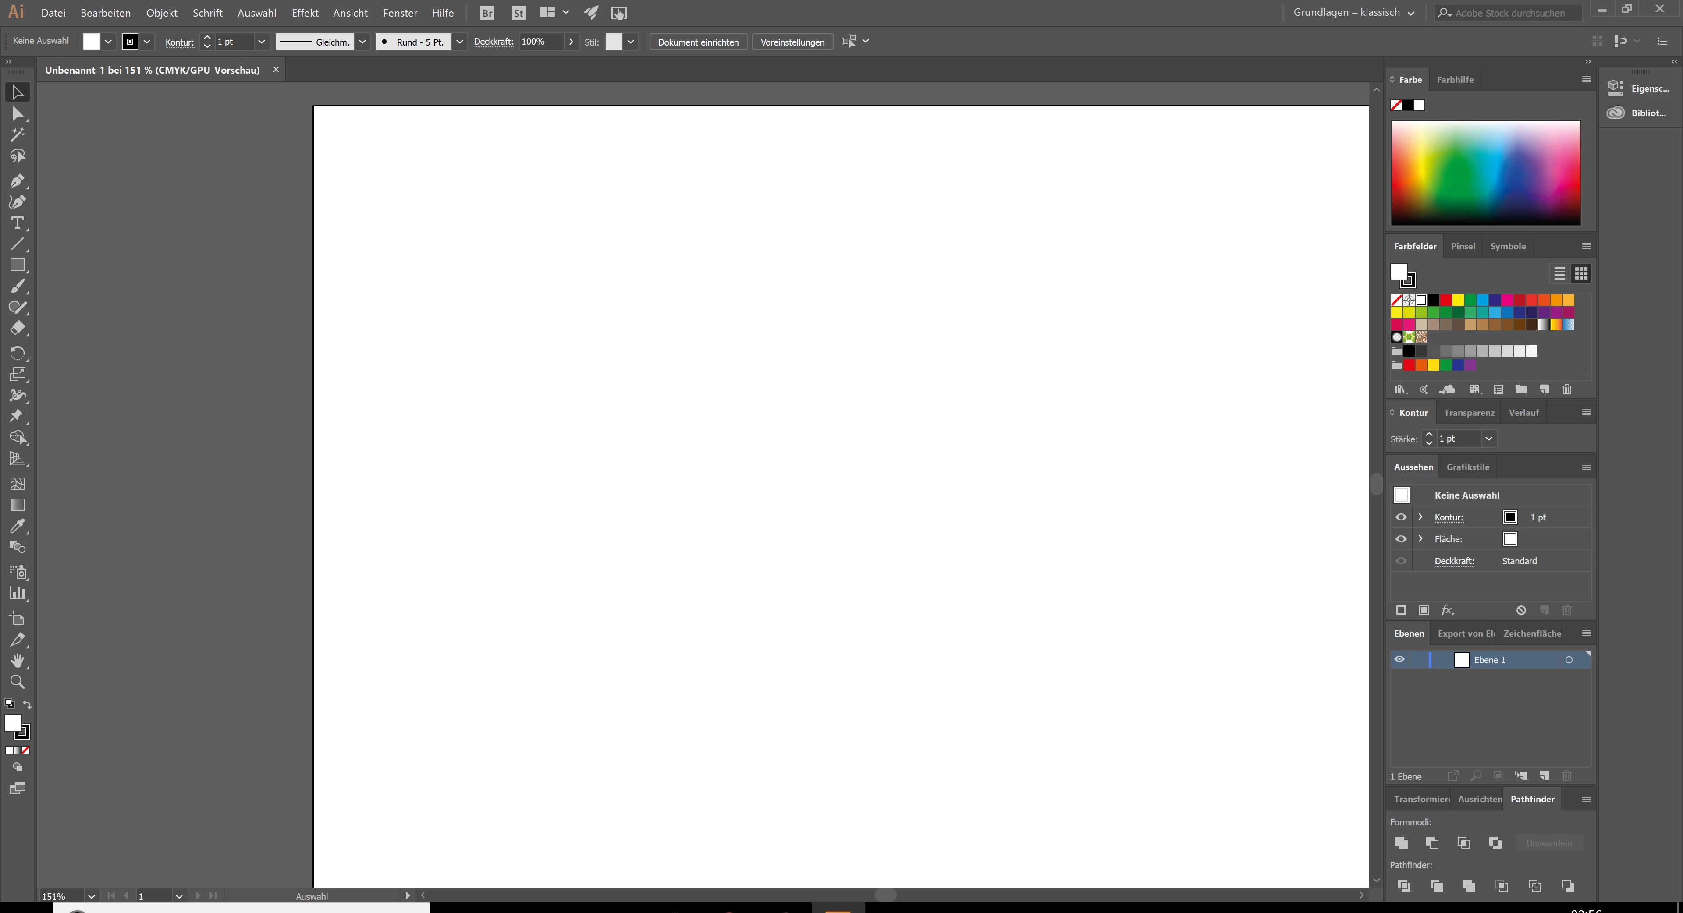Image resolution: width=1683 pixels, height=913 pixels.
Task: Open the Effekt menu
Action: 305,13
